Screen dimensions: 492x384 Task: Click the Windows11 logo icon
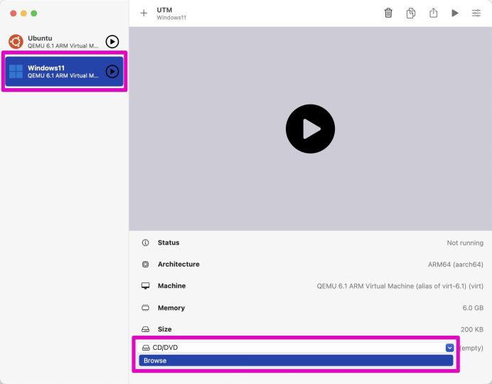16,72
